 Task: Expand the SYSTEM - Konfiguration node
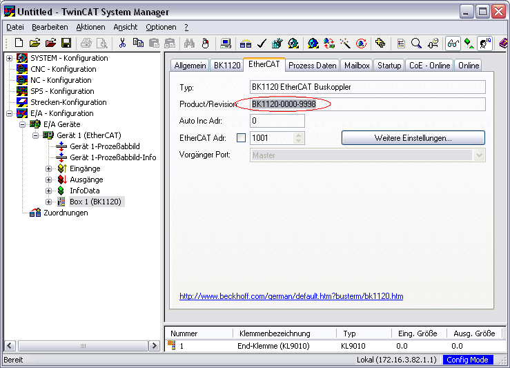coord(10,58)
